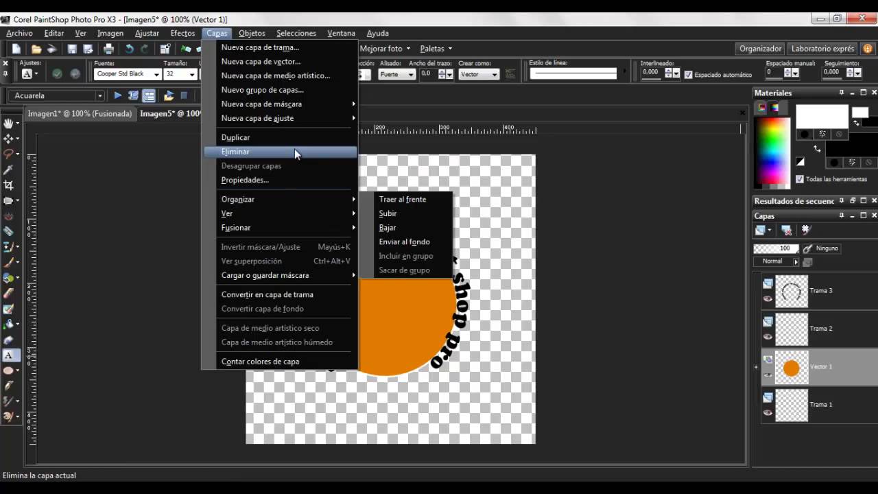Open the Acuarela script dropdown
878x494 pixels.
[x=99, y=96]
